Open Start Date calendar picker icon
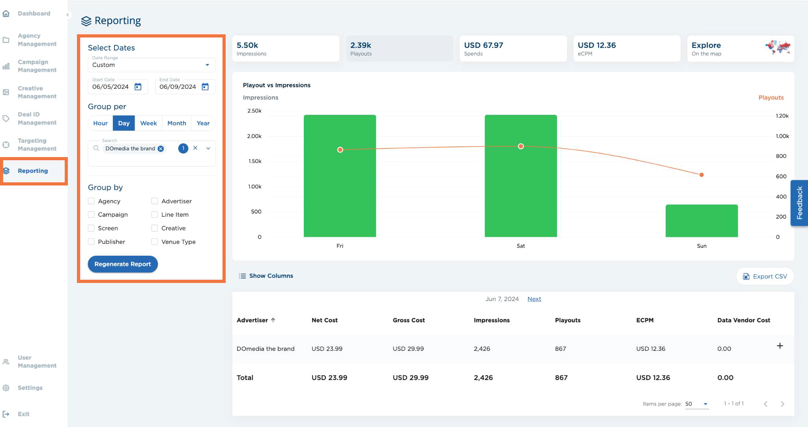Image resolution: width=808 pixels, height=427 pixels. pos(138,87)
